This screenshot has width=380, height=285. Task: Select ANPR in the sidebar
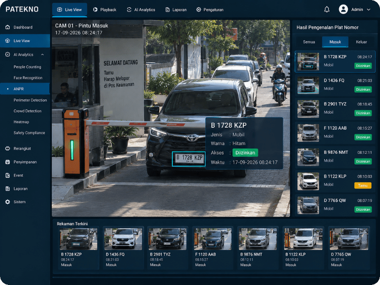(x=25, y=89)
